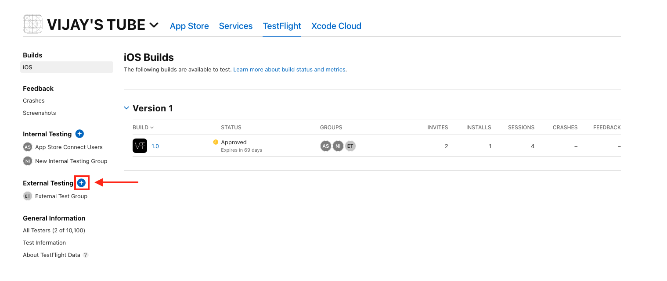This screenshot has height=281, width=667.
Task: Add a new Internal Testing group
Action: 79,134
